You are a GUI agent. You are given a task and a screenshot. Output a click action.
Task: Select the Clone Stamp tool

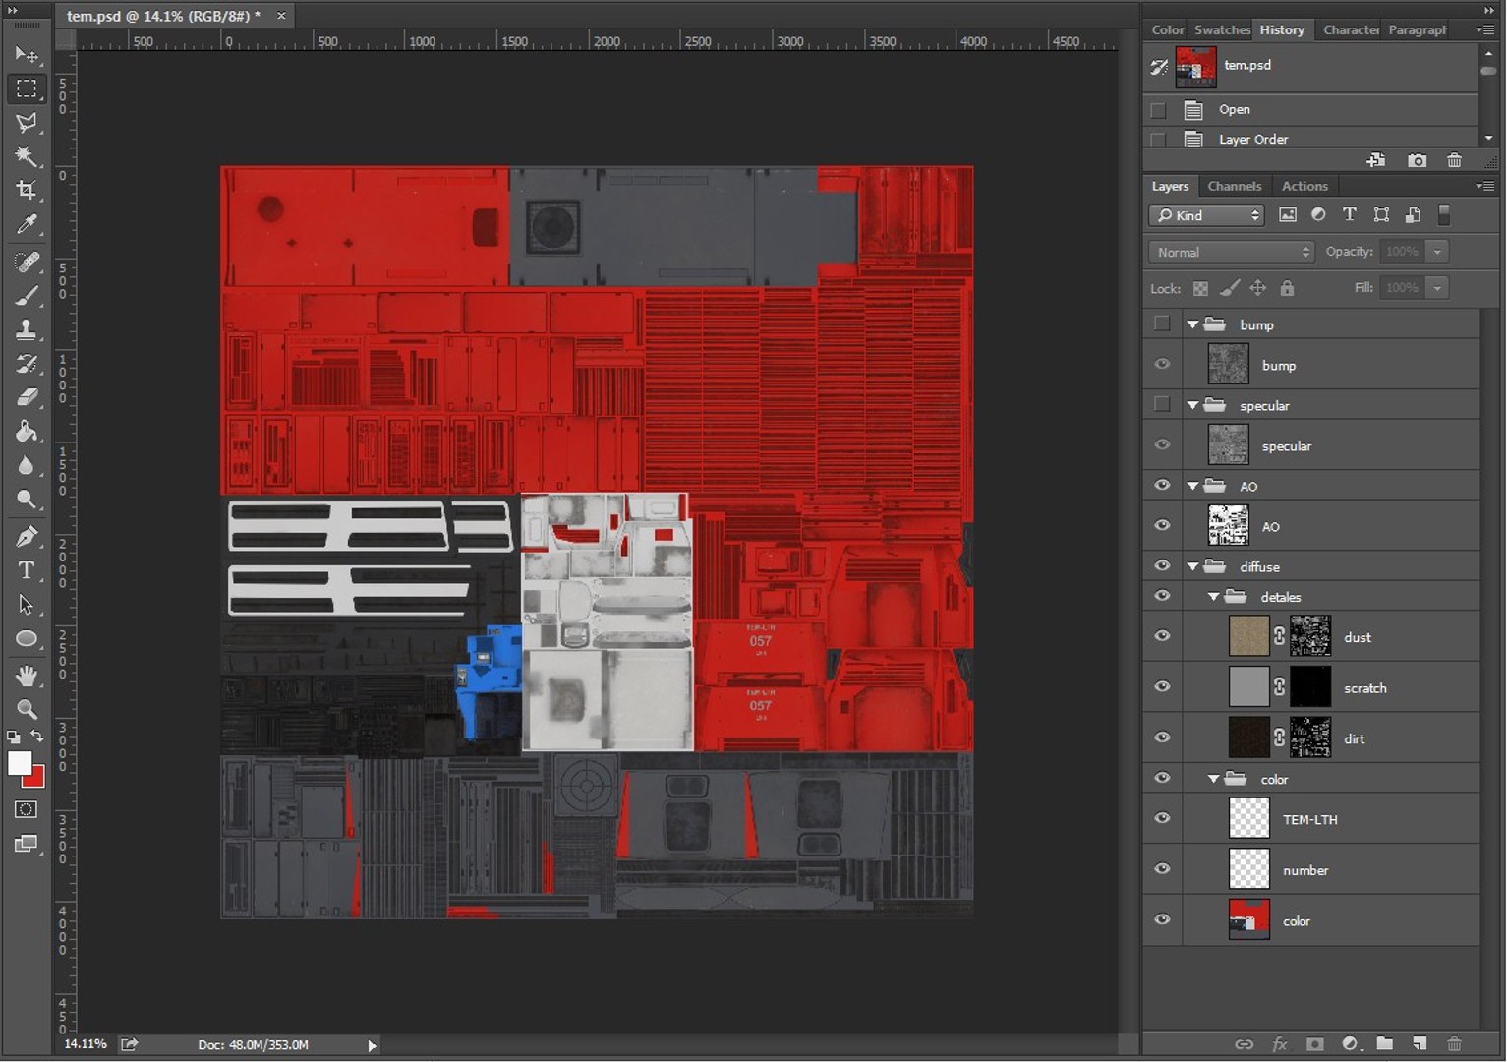(27, 329)
